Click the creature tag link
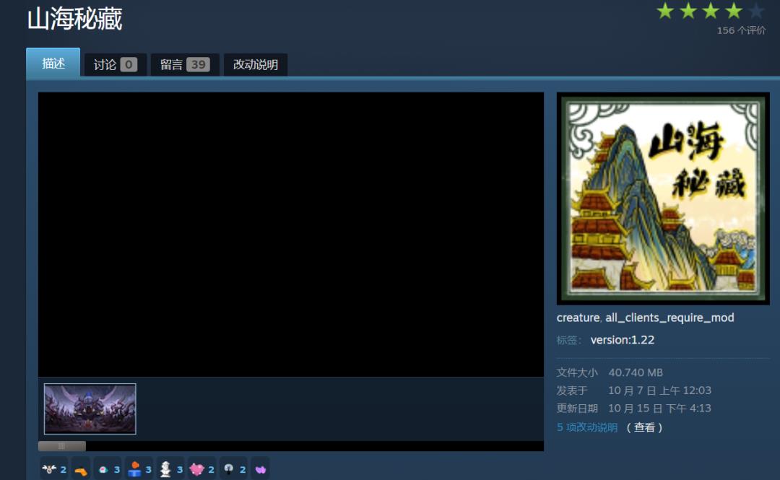The image size is (780, 480). tap(577, 318)
